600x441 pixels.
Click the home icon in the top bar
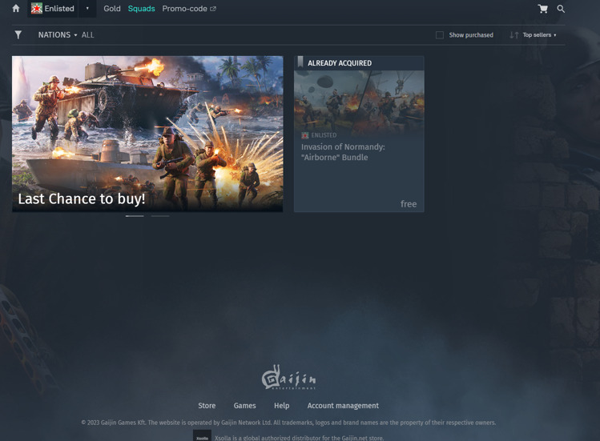16,9
